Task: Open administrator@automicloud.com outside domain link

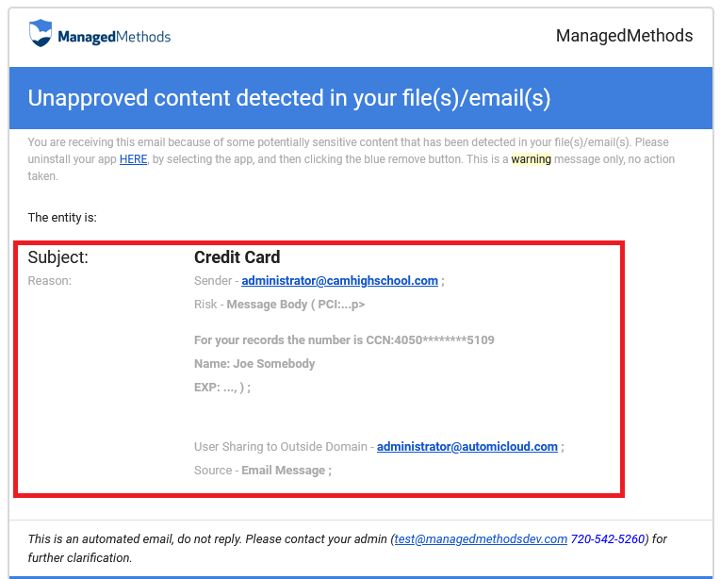Action: pos(466,447)
